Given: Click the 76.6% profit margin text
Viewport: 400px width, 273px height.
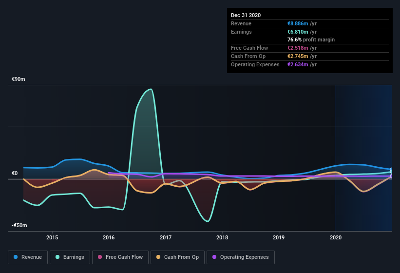Looking at the screenshot, I should point(311,39).
